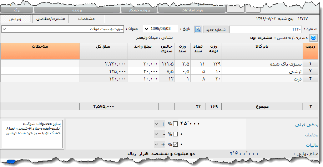The height and width of the screenshot is (167, 323).
Task: Click the وزن سبد column header
Action: pyautogui.click(x=182, y=51)
